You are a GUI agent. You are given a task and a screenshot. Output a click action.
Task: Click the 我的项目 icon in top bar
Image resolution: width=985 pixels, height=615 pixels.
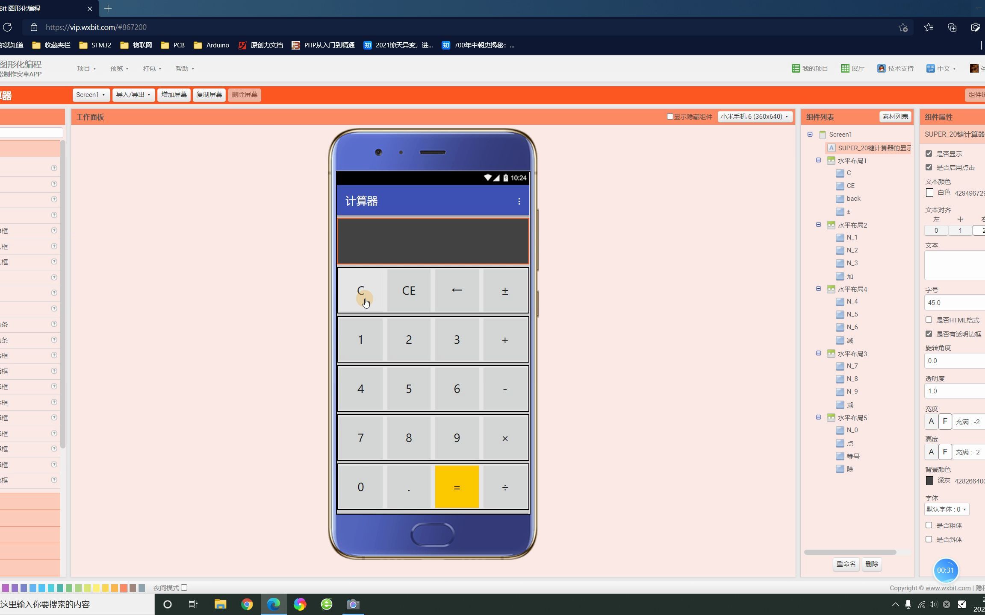tap(796, 68)
